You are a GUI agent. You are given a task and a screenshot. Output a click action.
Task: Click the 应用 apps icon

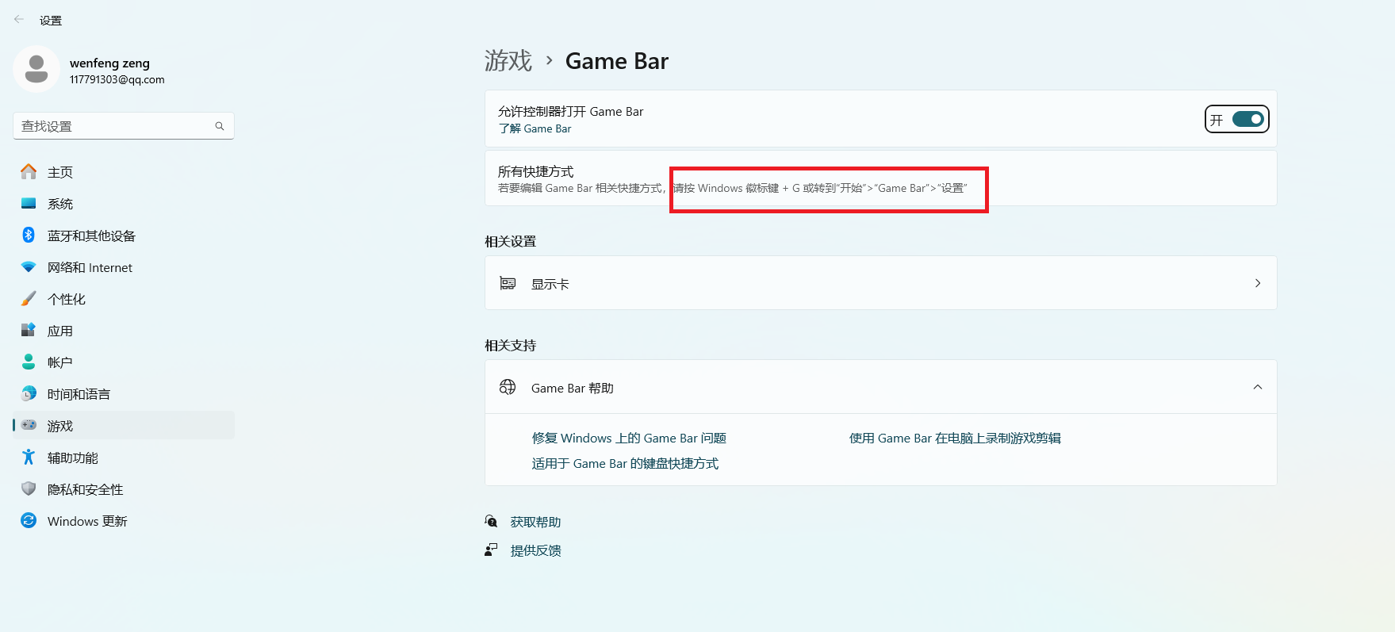[29, 330]
